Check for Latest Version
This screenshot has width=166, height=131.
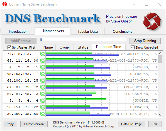click(x=34, y=124)
